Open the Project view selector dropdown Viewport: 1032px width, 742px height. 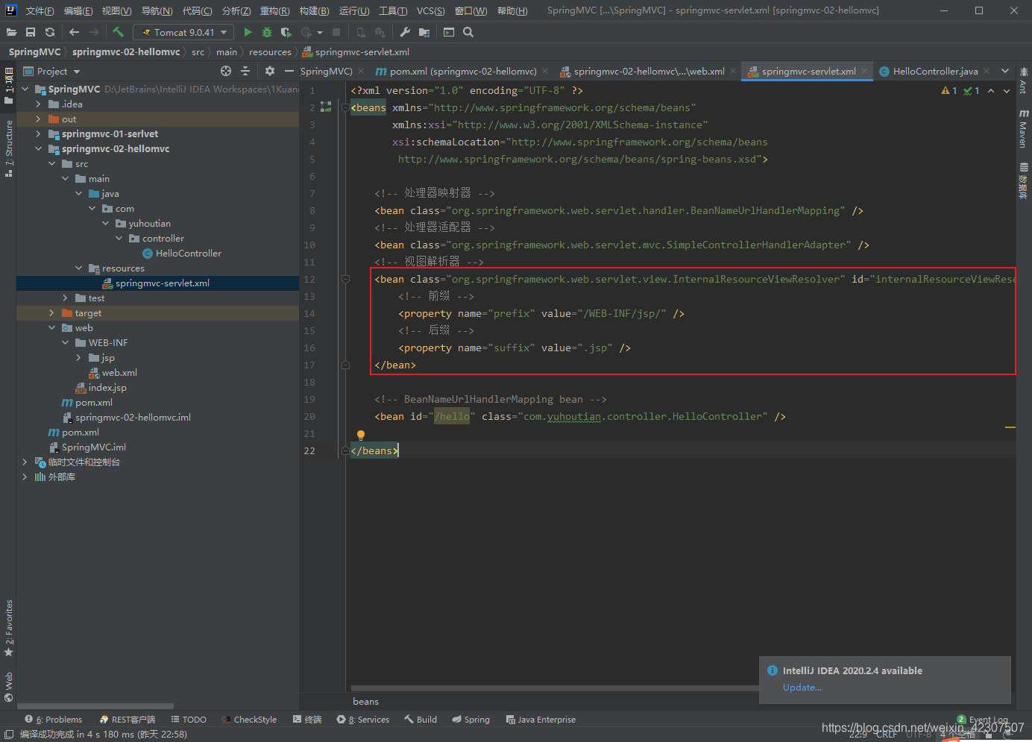click(51, 71)
